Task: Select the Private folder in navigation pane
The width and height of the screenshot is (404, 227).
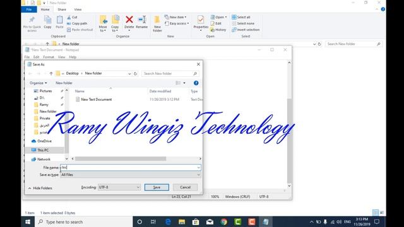Action: (x=45, y=119)
